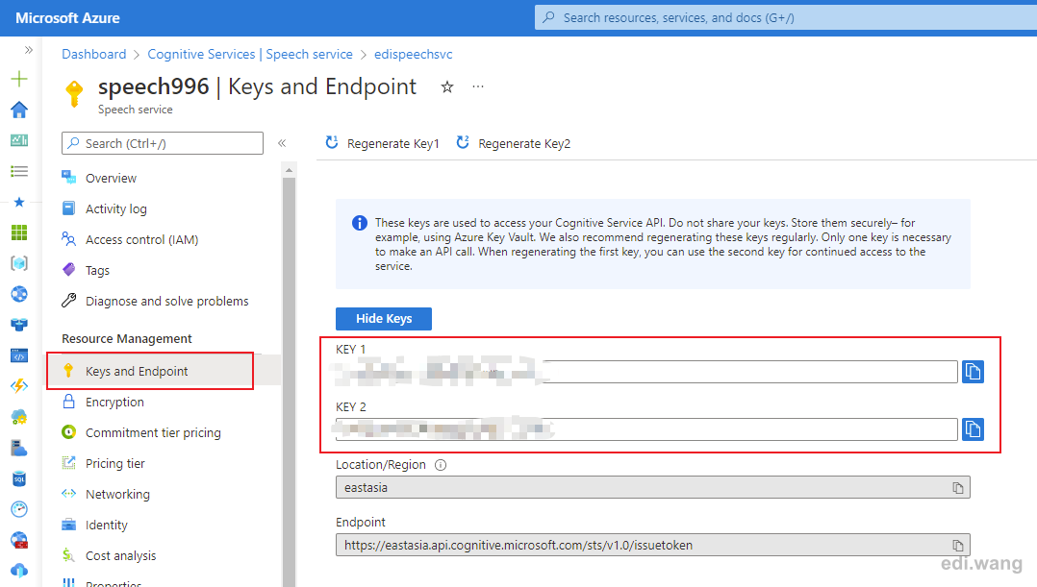Click the Regenerate Key1 button

[382, 143]
